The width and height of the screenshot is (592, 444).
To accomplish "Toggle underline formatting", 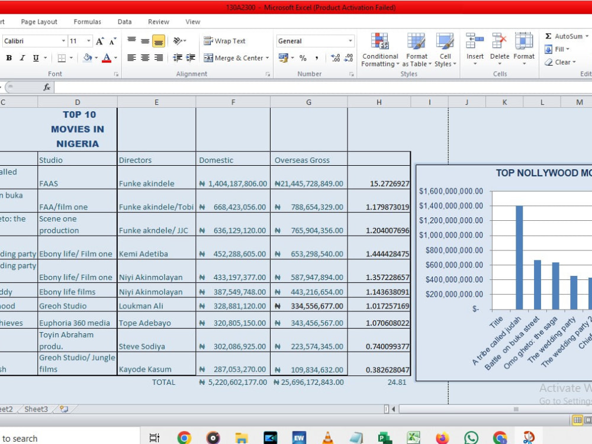I will coord(36,58).
